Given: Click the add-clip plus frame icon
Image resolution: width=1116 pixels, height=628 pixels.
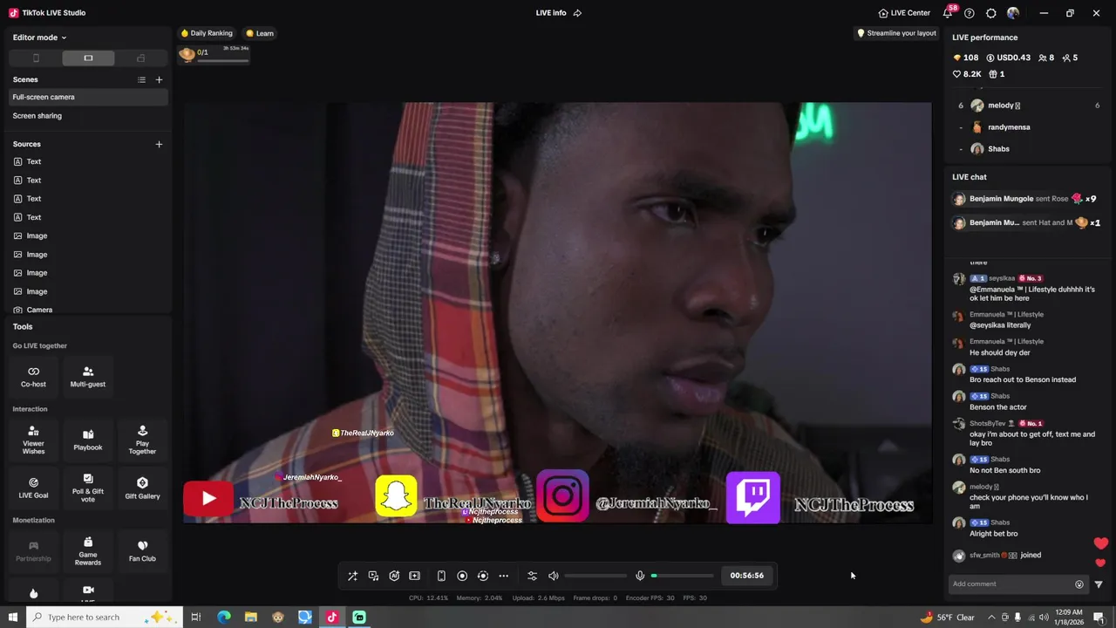Looking at the screenshot, I should click(415, 576).
